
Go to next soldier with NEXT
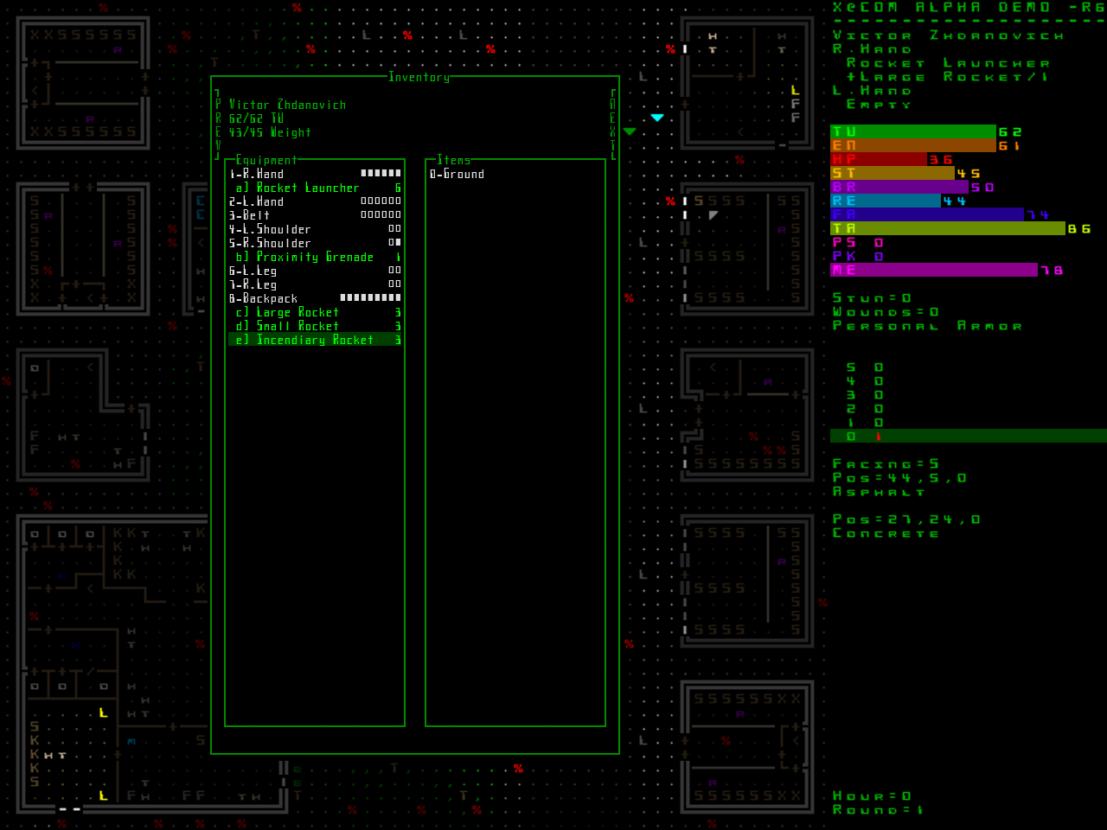coord(613,124)
